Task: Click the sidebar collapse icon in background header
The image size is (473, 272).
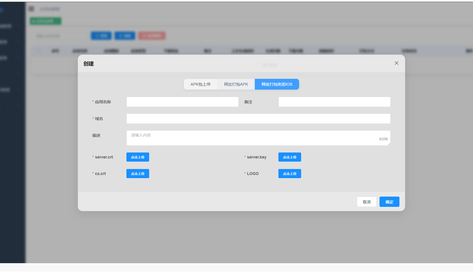Action: click(31, 9)
